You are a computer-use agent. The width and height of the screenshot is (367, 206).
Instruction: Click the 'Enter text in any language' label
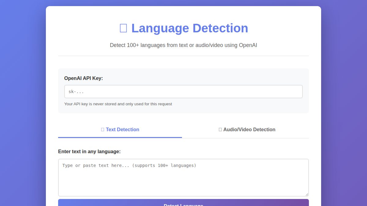(89, 151)
